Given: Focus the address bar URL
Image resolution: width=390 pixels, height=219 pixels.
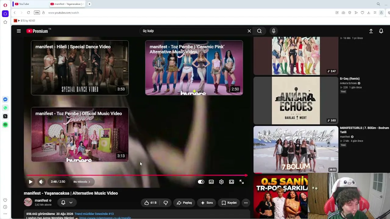Looking at the screenshot, I should coord(63,13).
